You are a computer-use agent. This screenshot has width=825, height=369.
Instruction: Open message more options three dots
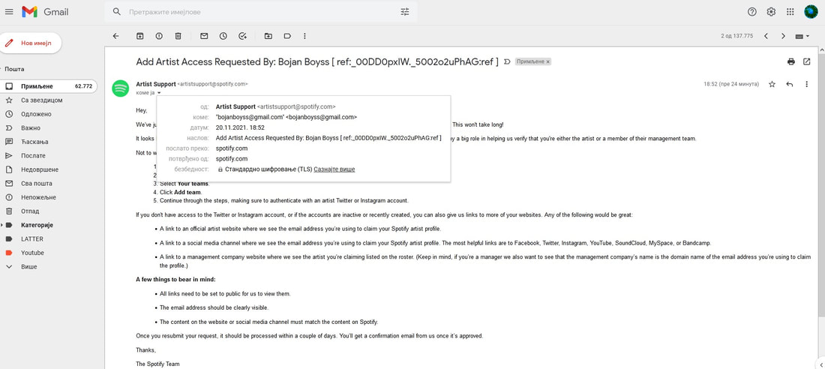[806, 84]
